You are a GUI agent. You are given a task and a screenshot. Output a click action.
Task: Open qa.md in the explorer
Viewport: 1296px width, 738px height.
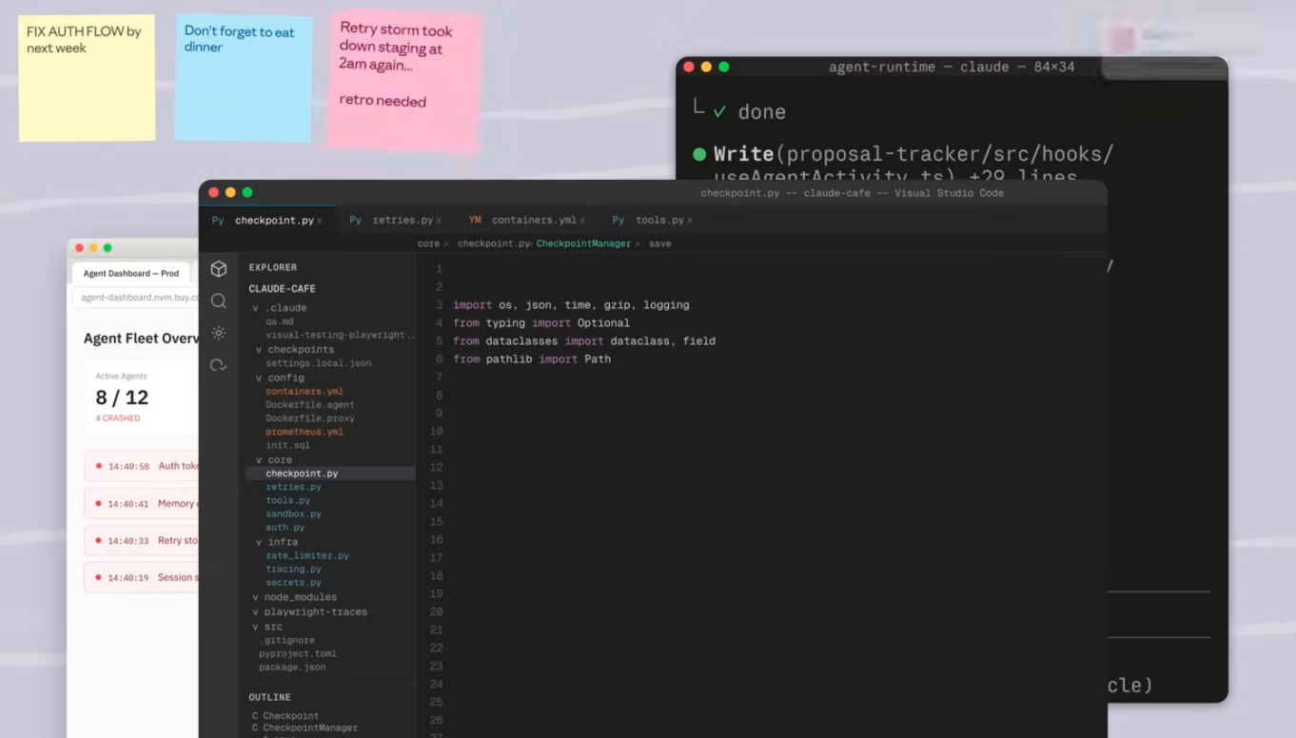(x=280, y=321)
